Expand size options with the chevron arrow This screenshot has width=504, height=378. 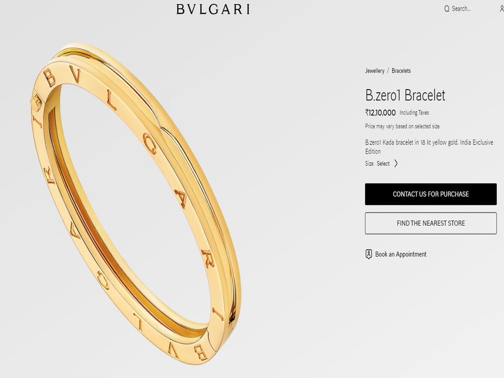coord(396,163)
